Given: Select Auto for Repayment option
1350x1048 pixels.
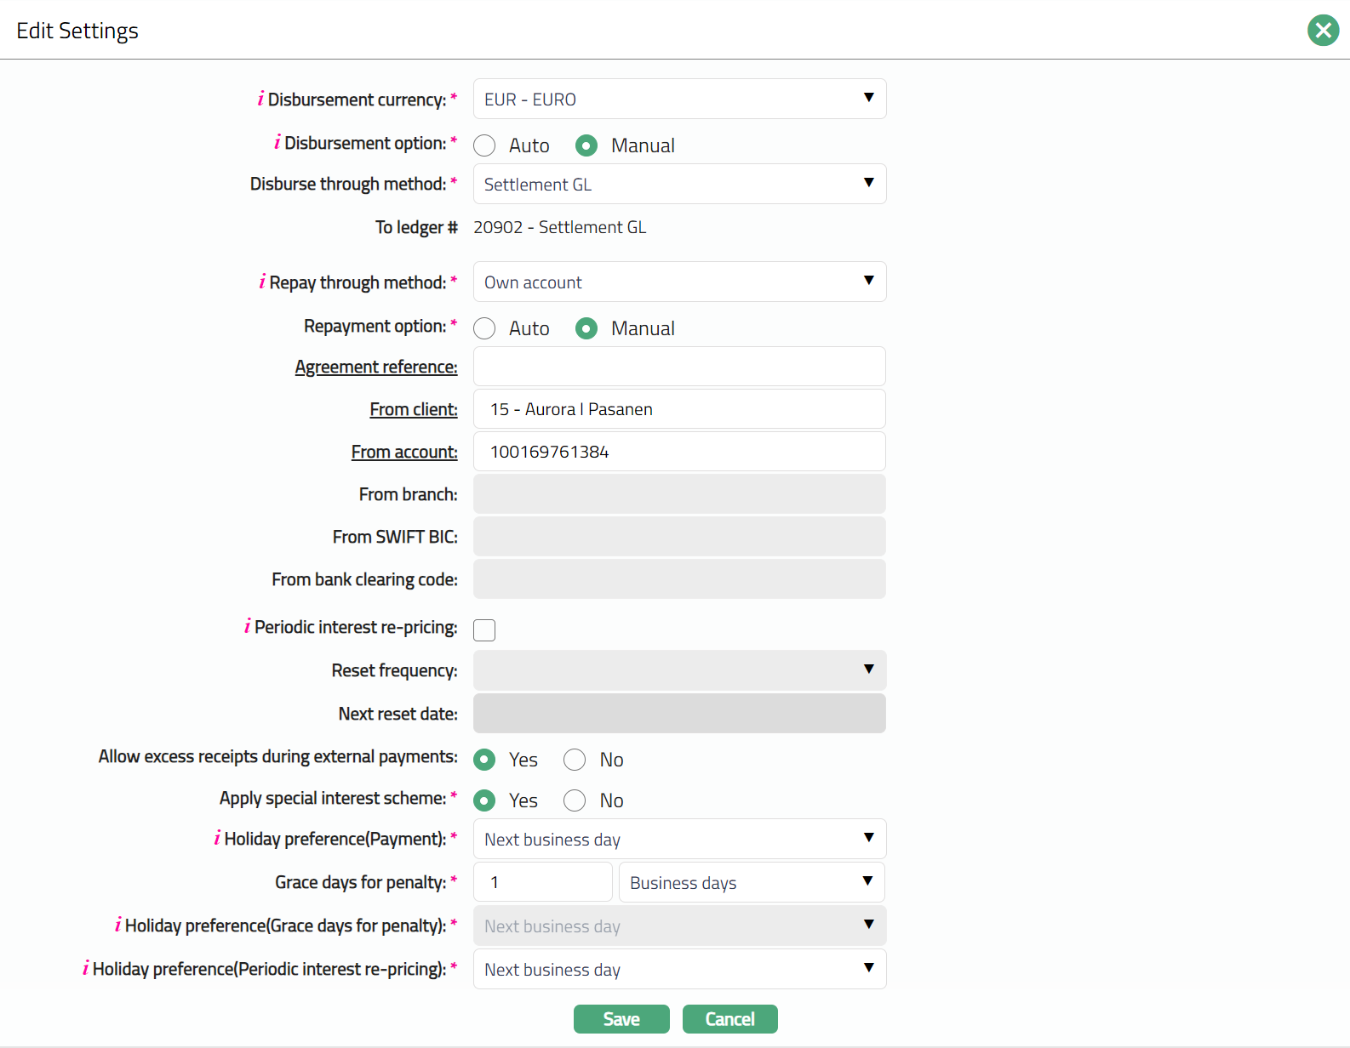Looking at the screenshot, I should pyautogui.click(x=485, y=328).
